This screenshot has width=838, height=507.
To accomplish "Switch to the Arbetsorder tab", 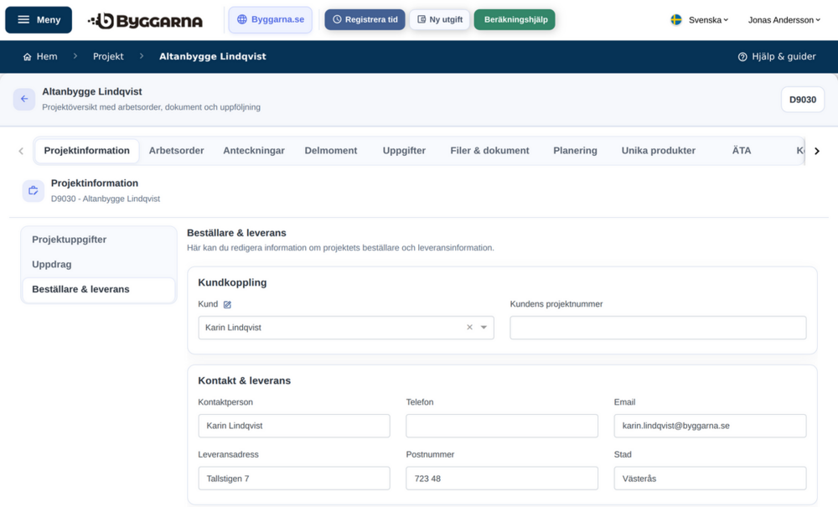I will (x=176, y=151).
